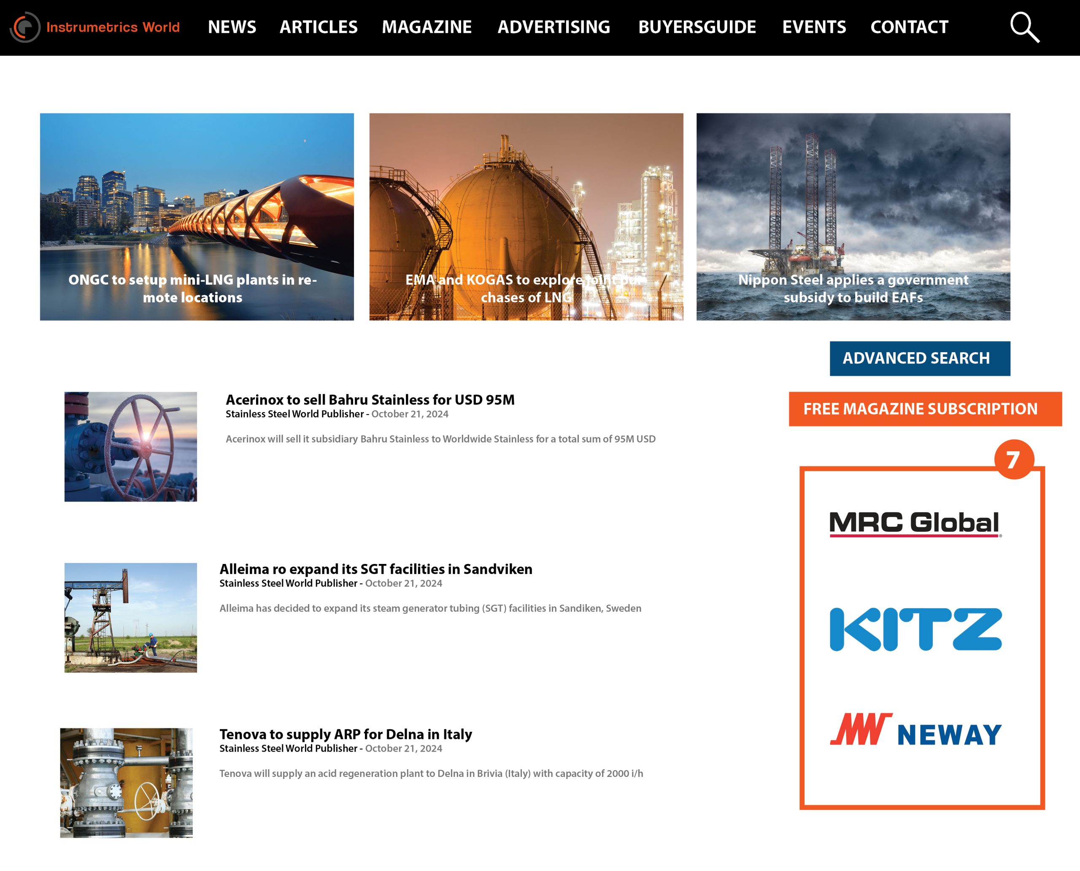Open the Acerinox Bahru Stainless article headline
Image resolution: width=1080 pixels, height=871 pixels.
[x=370, y=400]
